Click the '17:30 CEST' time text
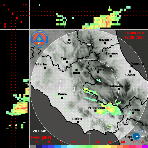The width and height of the screenshot is (148, 148). click(135, 38)
